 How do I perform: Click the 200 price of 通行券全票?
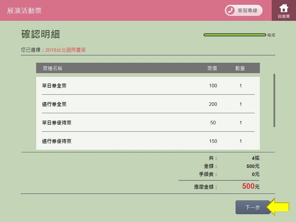213,104
